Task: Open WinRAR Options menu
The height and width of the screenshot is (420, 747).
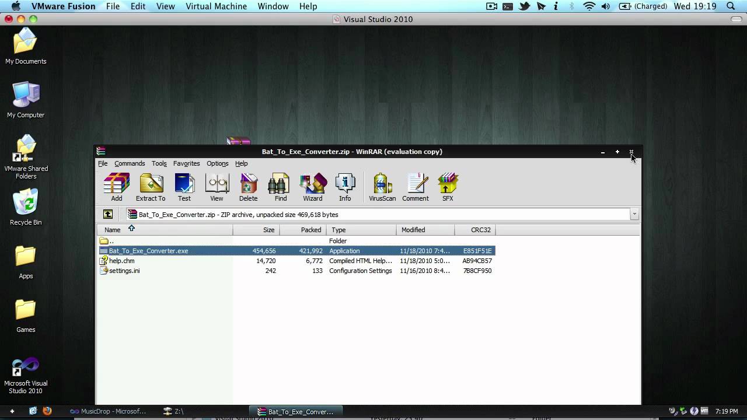Action: tap(218, 163)
